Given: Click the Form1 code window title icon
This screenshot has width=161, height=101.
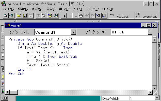Looking at the screenshot, I should pyautogui.click(x=7, y=25).
